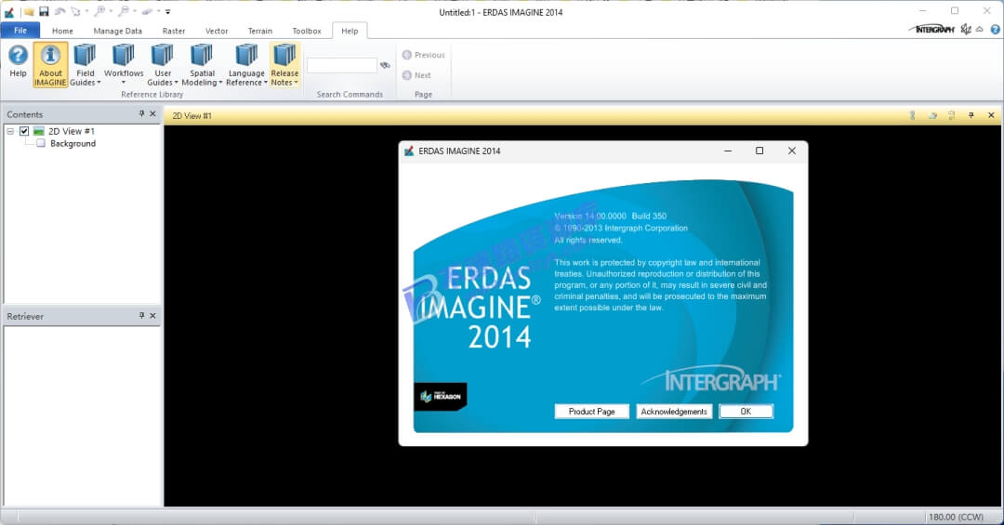1004x525 pixels.
Task: Click the 180.00 (CCW) status bar value
Action: (x=956, y=517)
